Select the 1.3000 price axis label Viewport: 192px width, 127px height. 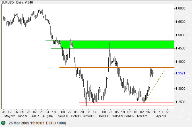click(x=180, y=88)
